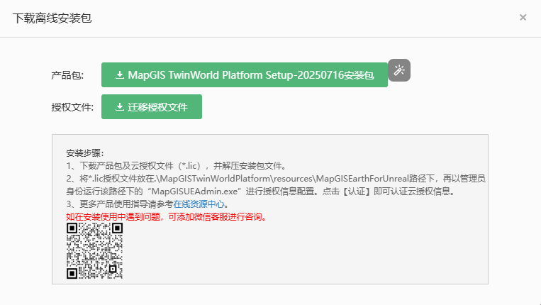Screen dimensions: 541x305
Task: Click the 产品包 label
Action: coord(67,75)
